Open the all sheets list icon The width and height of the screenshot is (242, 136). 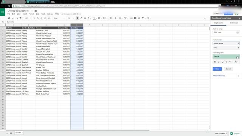point(11,133)
